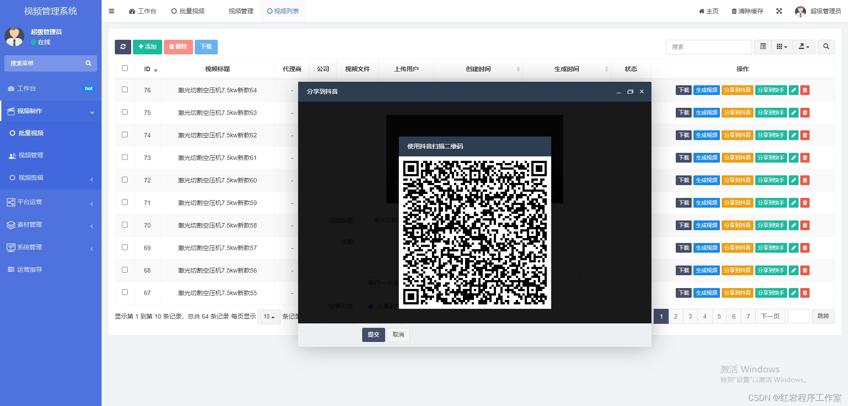Click the delete trash icon for row 74
Viewport: 848px width, 406px height.
(x=805, y=135)
